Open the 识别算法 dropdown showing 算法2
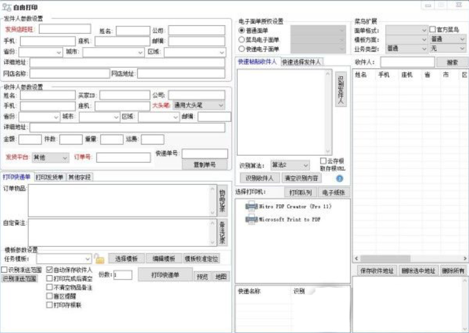The image size is (469, 333). point(290,165)
